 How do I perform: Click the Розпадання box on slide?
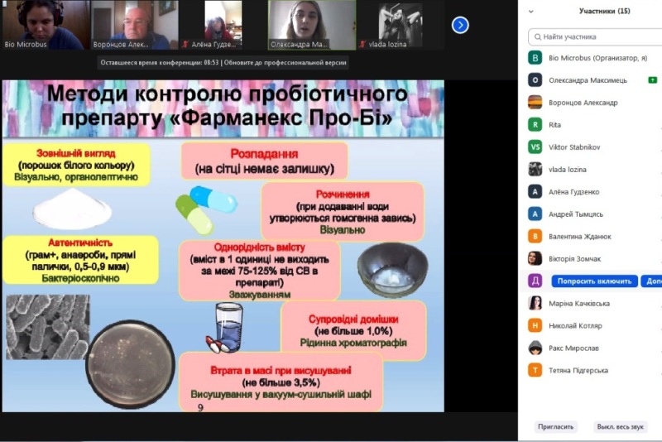pos(264,161)
